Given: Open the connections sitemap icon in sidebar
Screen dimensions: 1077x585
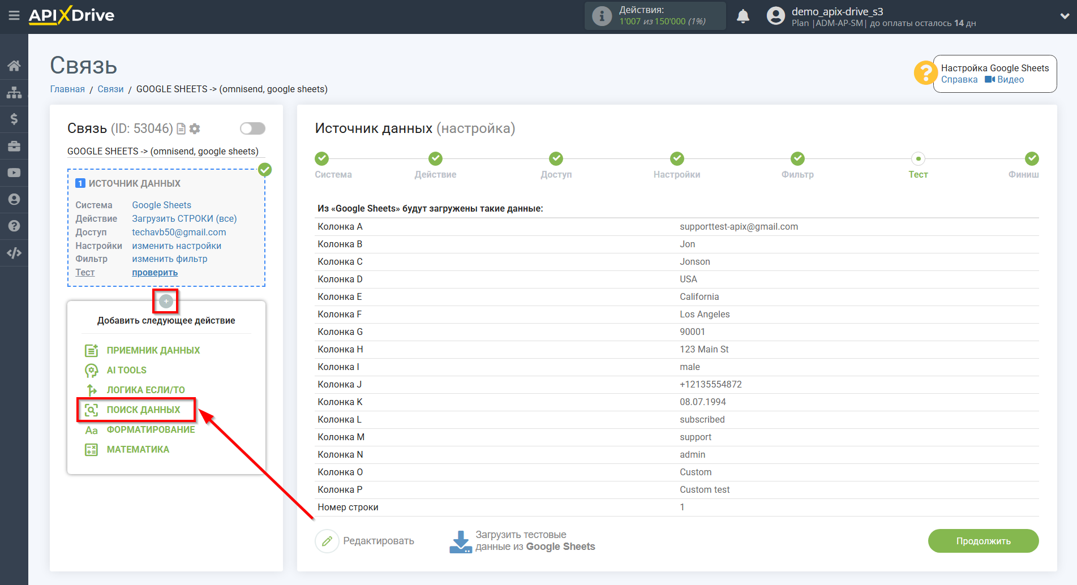Looking at the screenshot, I should 14,92.
